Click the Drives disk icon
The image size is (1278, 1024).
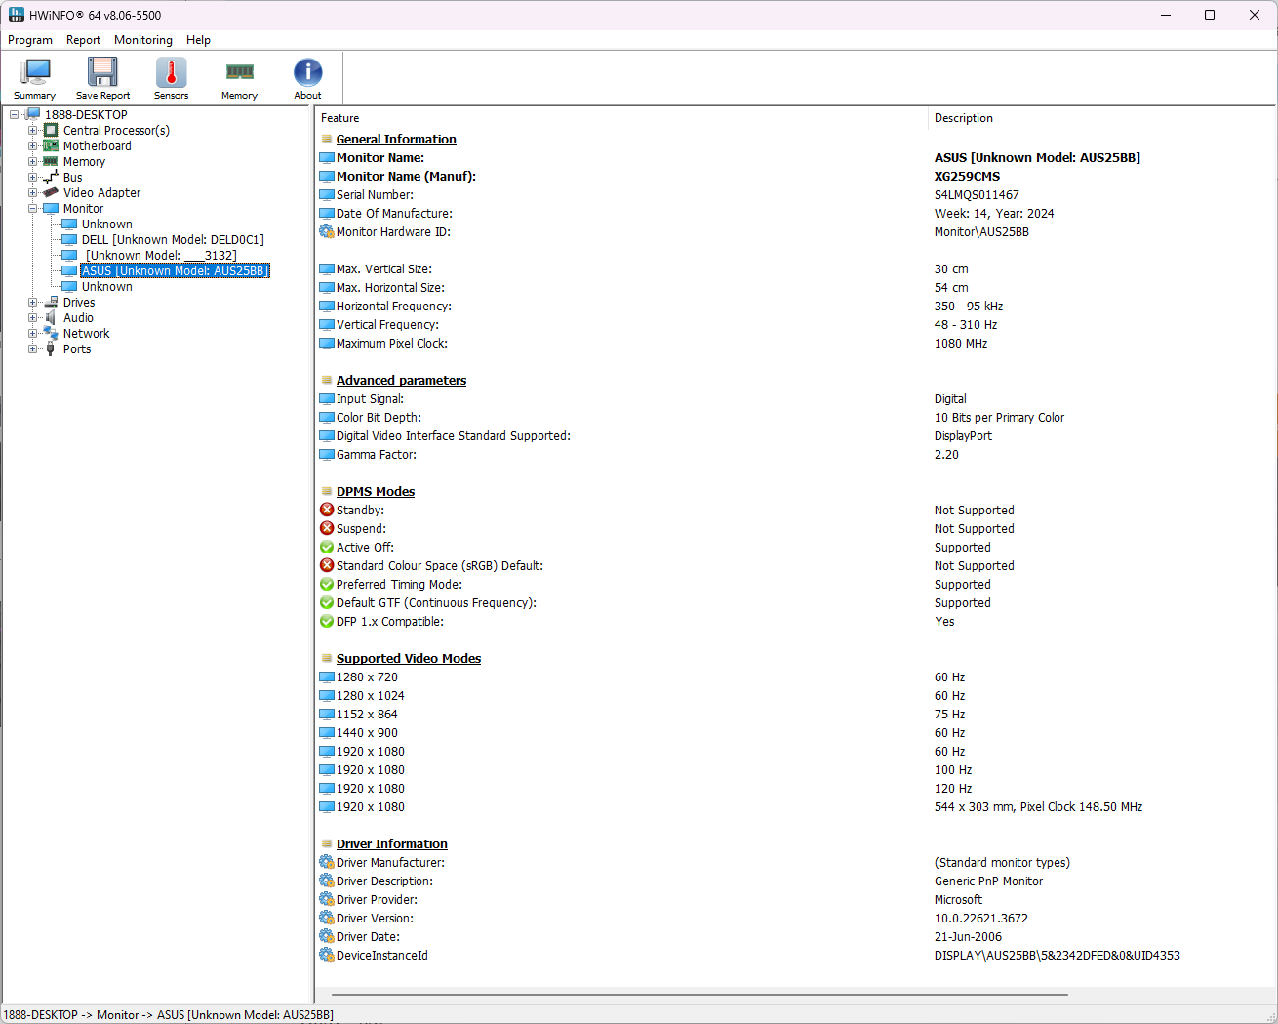point(51,303)
